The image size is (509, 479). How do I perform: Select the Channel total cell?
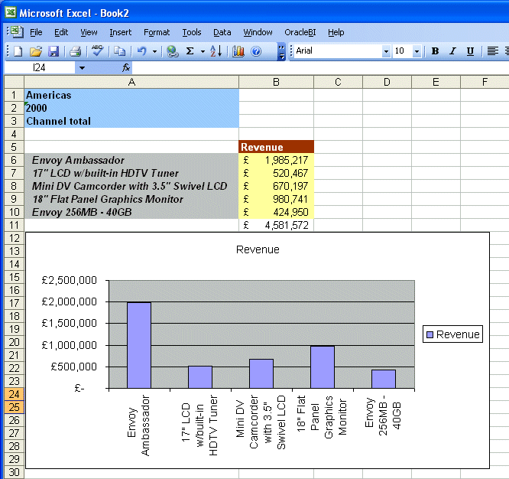coord(131,121)
